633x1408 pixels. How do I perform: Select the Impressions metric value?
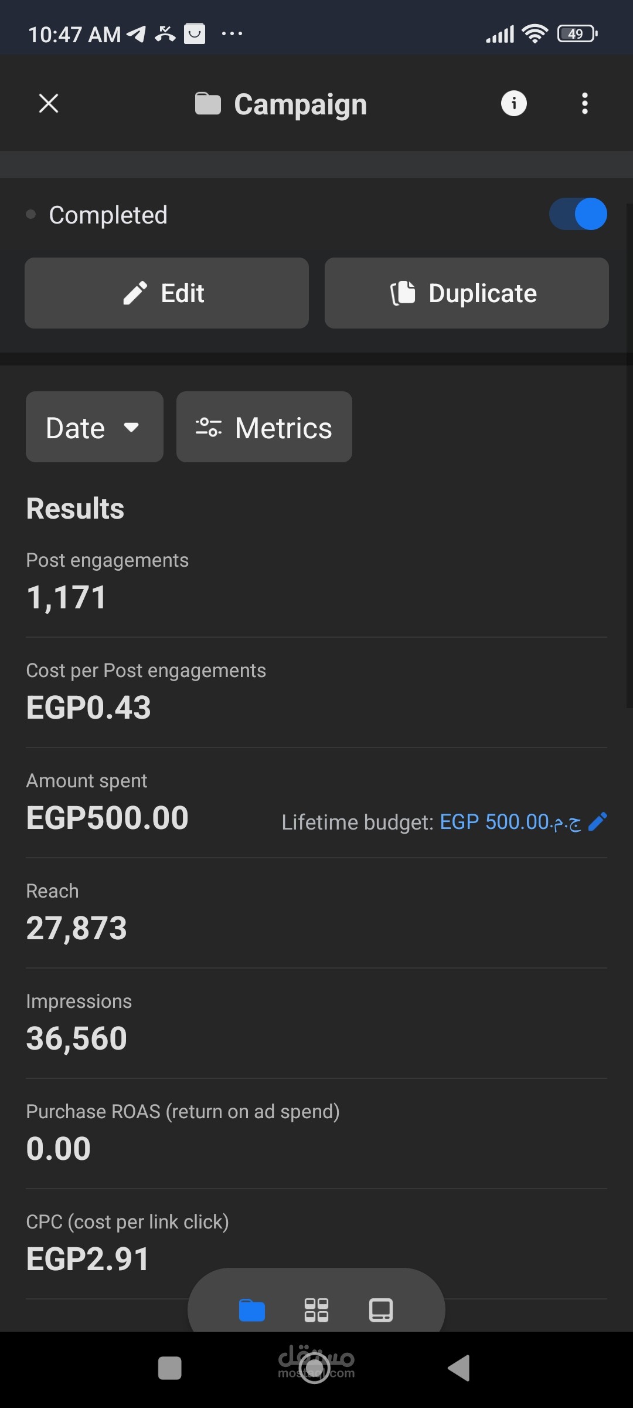[x=77, y=1038]
